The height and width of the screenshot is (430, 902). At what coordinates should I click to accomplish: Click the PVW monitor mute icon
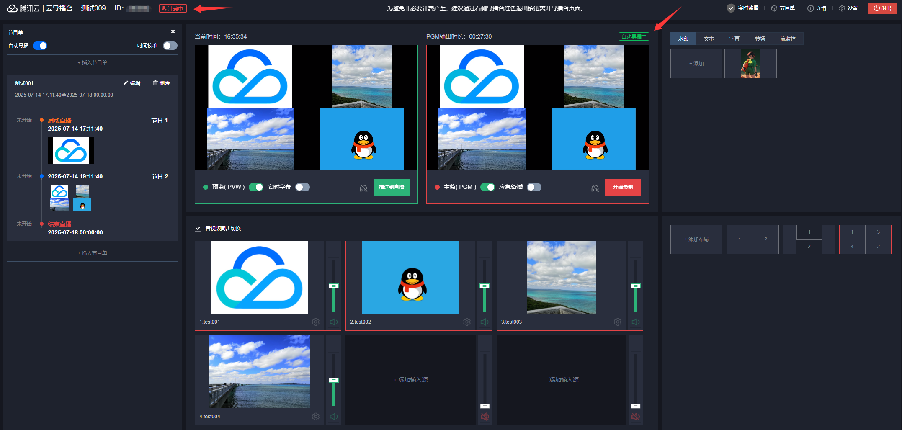(x=363, y=188)
